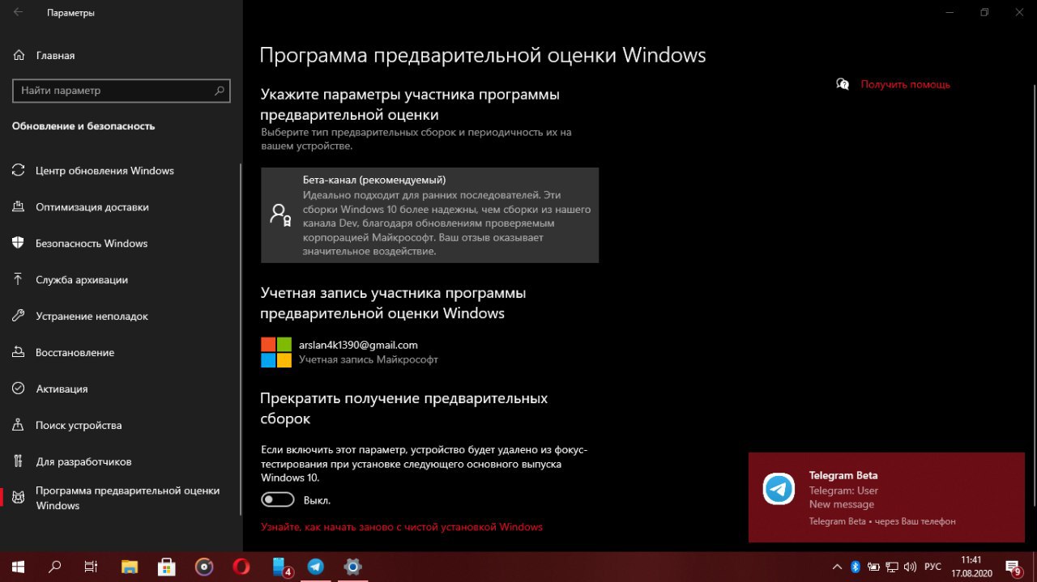Viewport: 1037px width, 582px height.
Task: Click the shield icon for Безопасность Windows
Action: point(19,244)
